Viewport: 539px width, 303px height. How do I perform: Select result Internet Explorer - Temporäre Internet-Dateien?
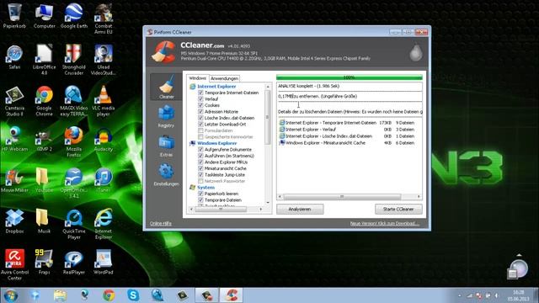pyautogui.click(x=347, y=123)
